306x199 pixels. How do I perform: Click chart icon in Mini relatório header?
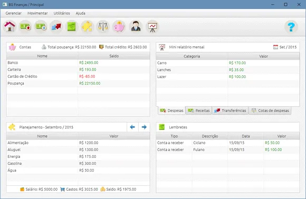pos(162,47)
